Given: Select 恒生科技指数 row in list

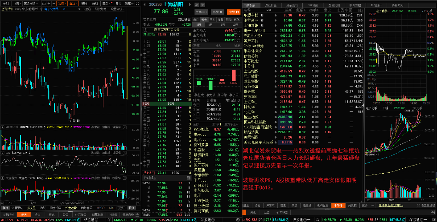Looking at the screenshot, I should (x=304, y=122).
